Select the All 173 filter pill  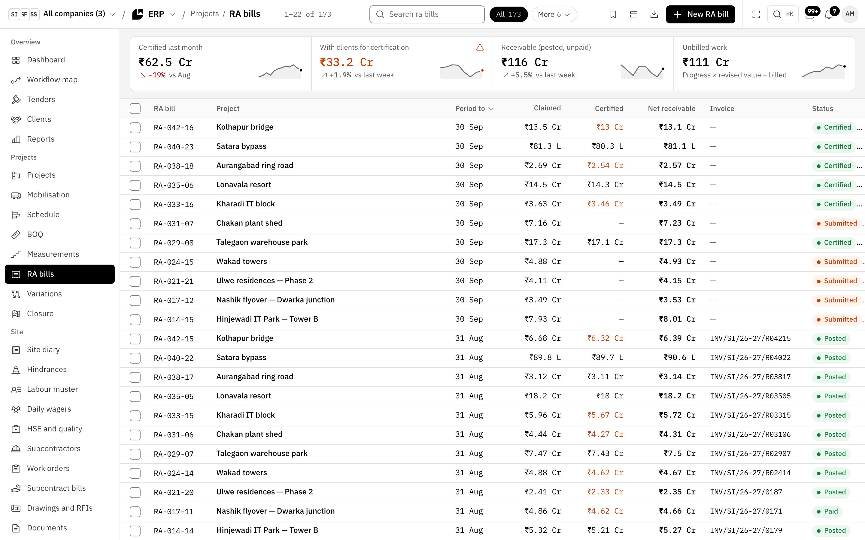(508, 14)
